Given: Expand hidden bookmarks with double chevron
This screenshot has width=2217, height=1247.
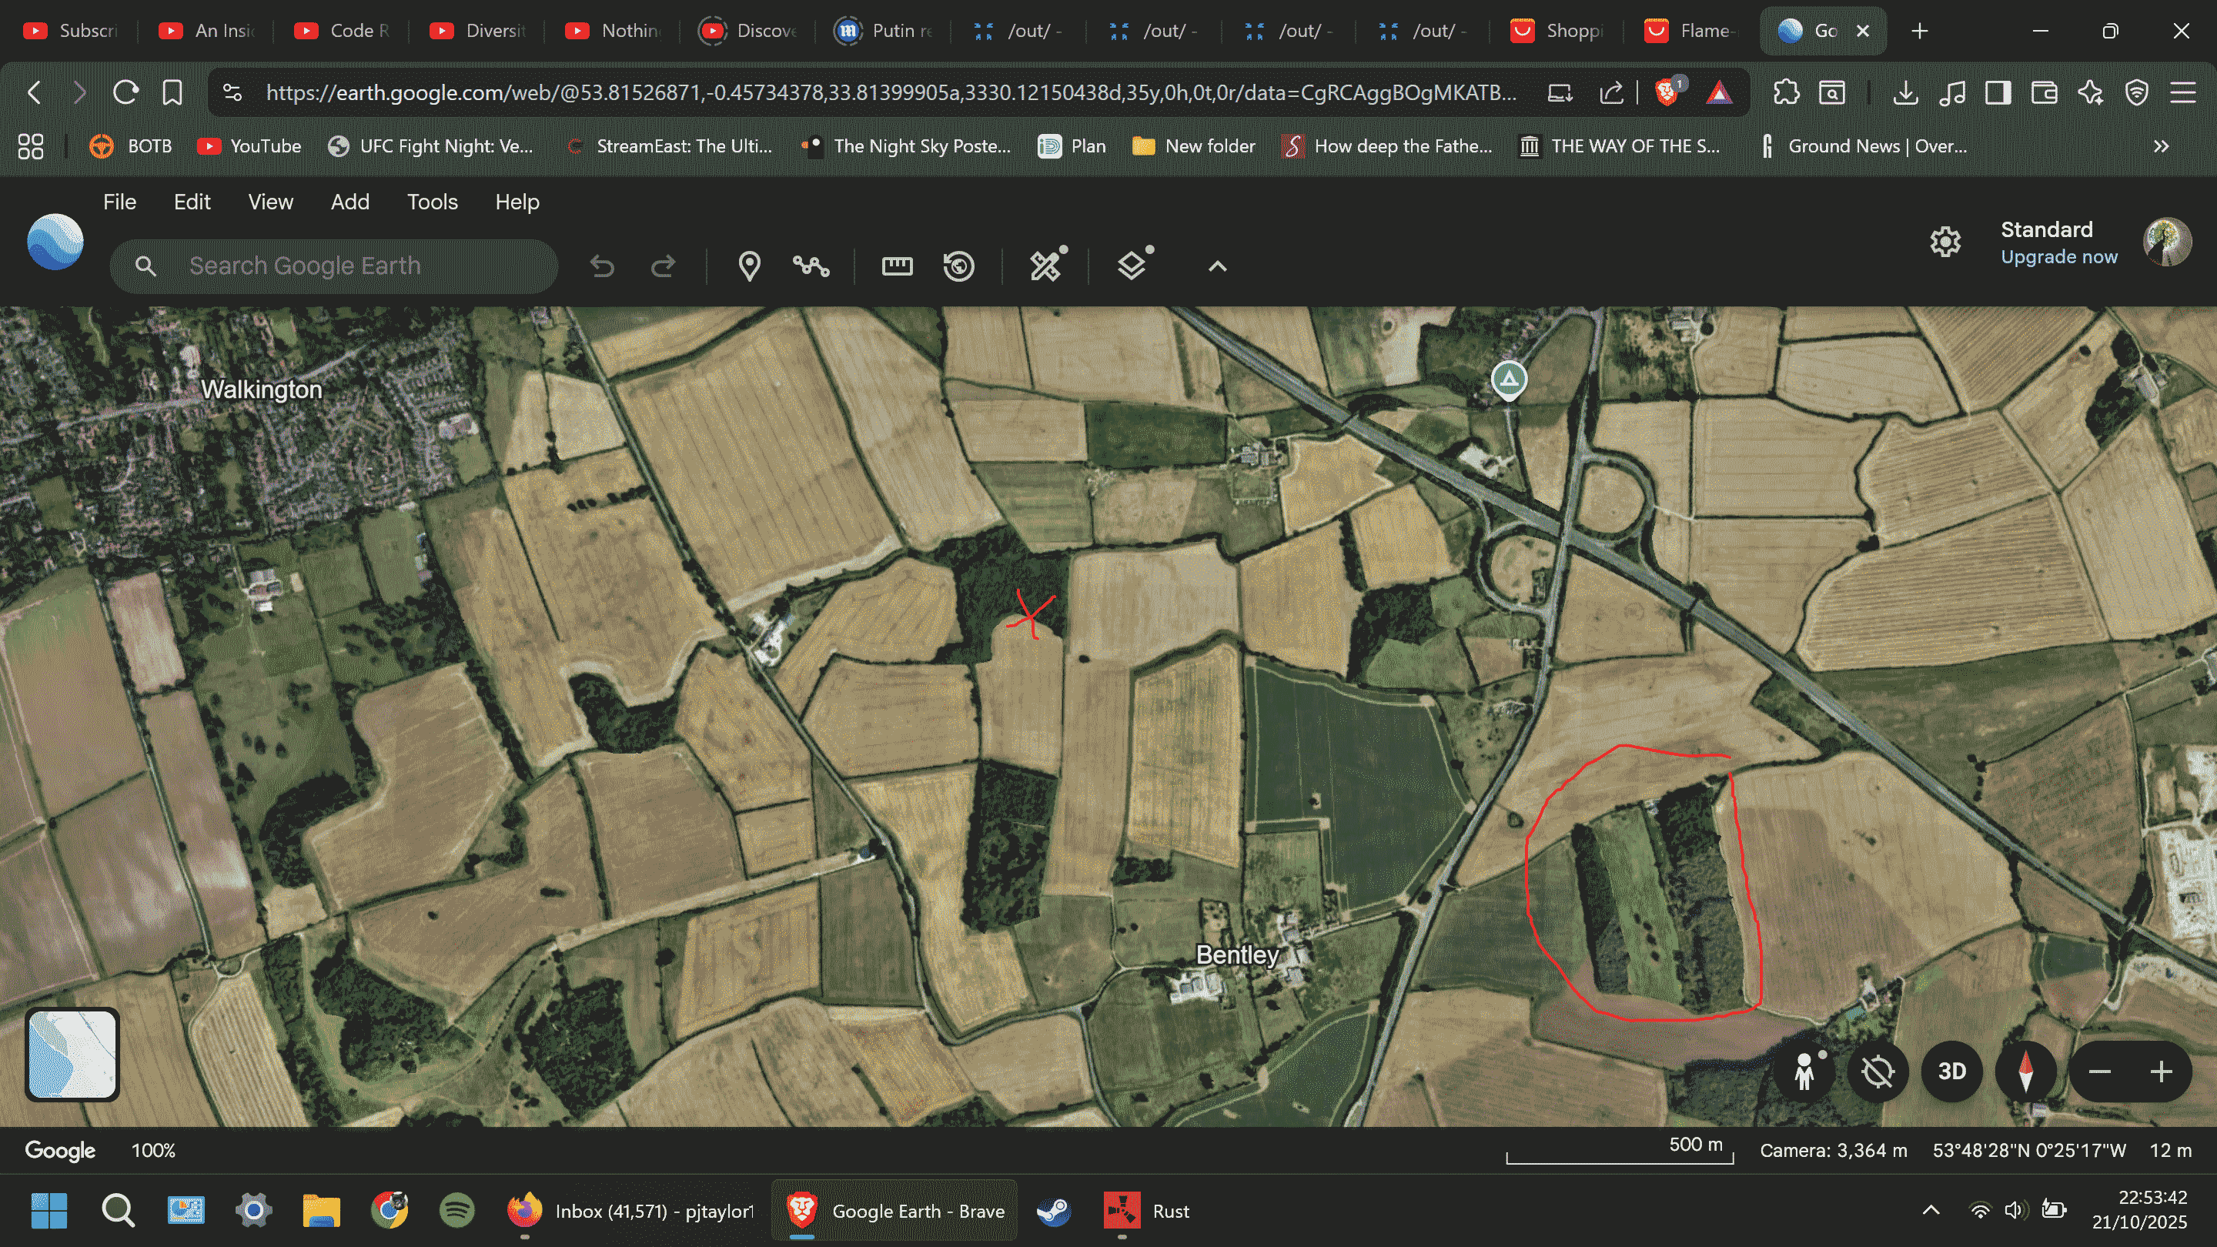Looking at the screenshot, I should [2161, 146].
